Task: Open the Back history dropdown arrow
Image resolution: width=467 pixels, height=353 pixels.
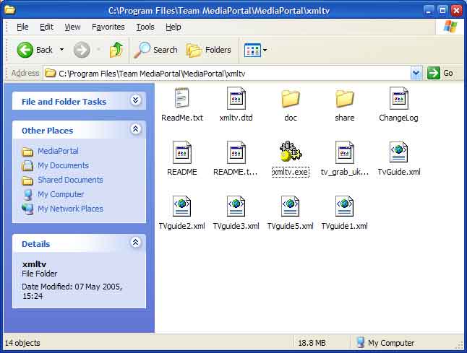Action: [x=61, y=49]
